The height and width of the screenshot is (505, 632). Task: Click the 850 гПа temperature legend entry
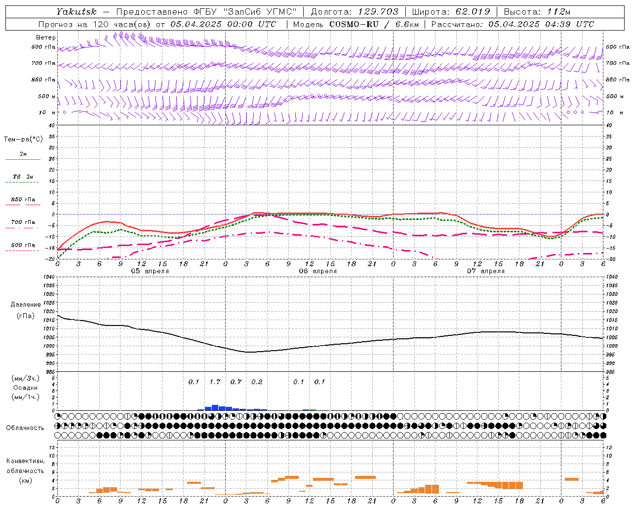[23, 200]
